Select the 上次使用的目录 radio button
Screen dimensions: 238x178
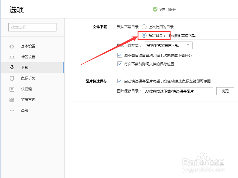(x=144, y=27)
